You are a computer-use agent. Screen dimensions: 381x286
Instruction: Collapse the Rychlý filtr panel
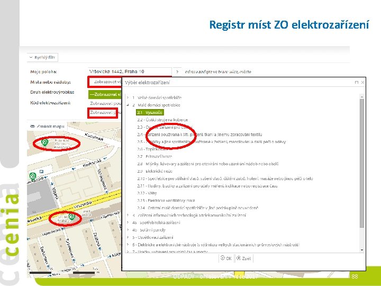tap(42, 57)
